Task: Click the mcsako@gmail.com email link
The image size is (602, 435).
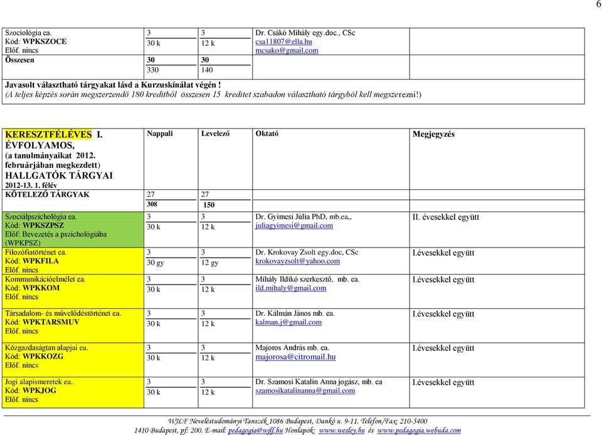Action: pyautogui.click(x=287, y=50)
